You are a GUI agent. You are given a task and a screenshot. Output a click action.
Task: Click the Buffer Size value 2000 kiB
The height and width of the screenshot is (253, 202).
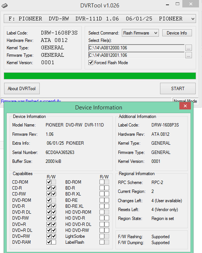click(53, 161)
